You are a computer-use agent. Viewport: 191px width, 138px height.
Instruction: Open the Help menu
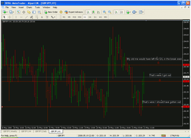coord(55,7)
